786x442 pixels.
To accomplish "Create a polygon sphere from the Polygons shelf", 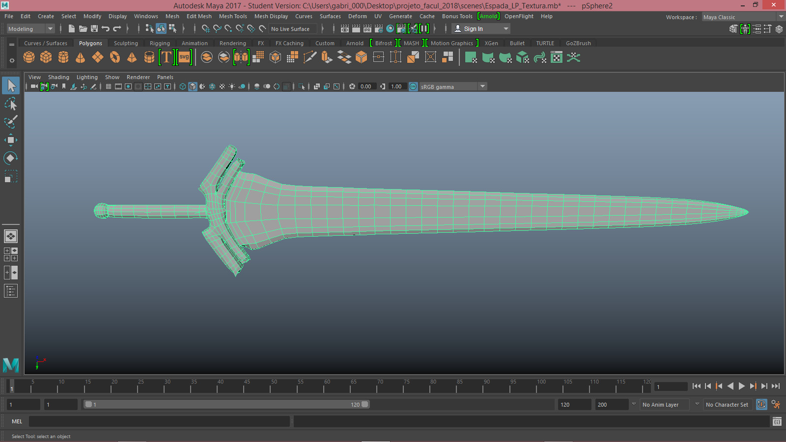I will coord(28,57).
